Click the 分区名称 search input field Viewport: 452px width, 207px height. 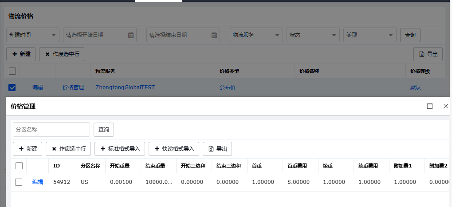click(51, 130)
